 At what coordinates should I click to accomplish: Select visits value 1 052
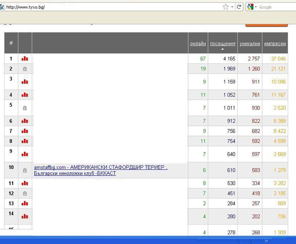[x=229, y=95]
